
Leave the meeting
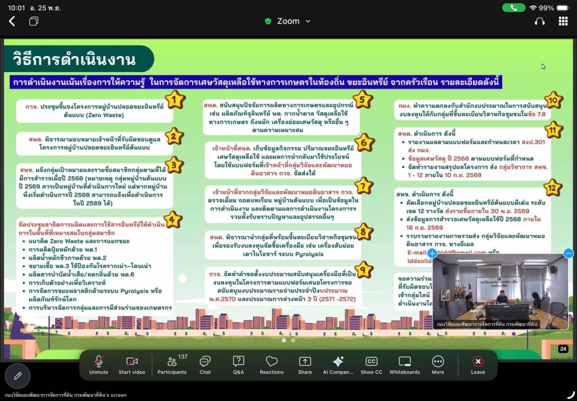coord(477,364)
